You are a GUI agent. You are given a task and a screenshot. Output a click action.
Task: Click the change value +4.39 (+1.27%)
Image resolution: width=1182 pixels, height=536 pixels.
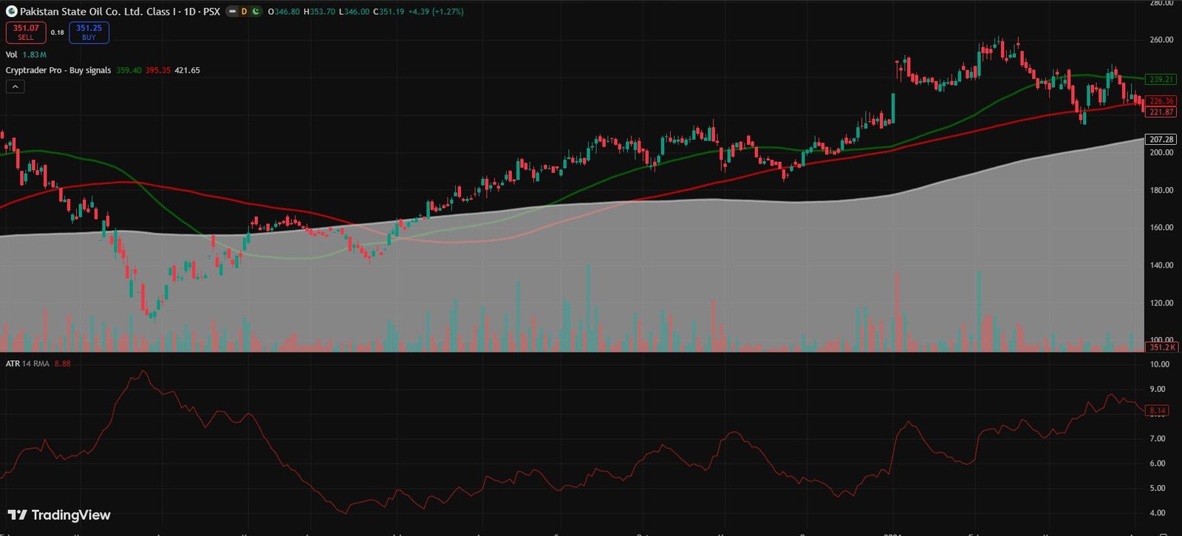pyautogui.click(x=436, y=12)
